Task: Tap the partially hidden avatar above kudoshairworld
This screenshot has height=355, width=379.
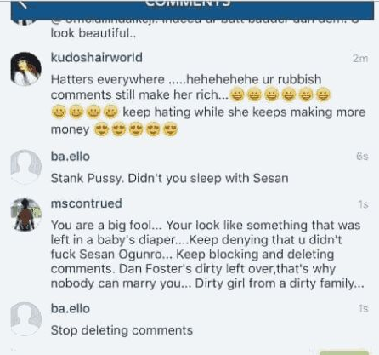Action: pyautogui.click(x=25, y=22)
